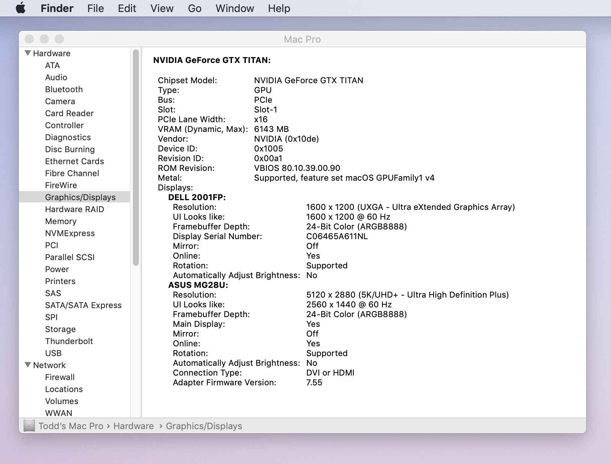The height and width of the screenshot is (464, 611).
Task: Click the Slot value Slot-1
Action: [x=266, y=109]
